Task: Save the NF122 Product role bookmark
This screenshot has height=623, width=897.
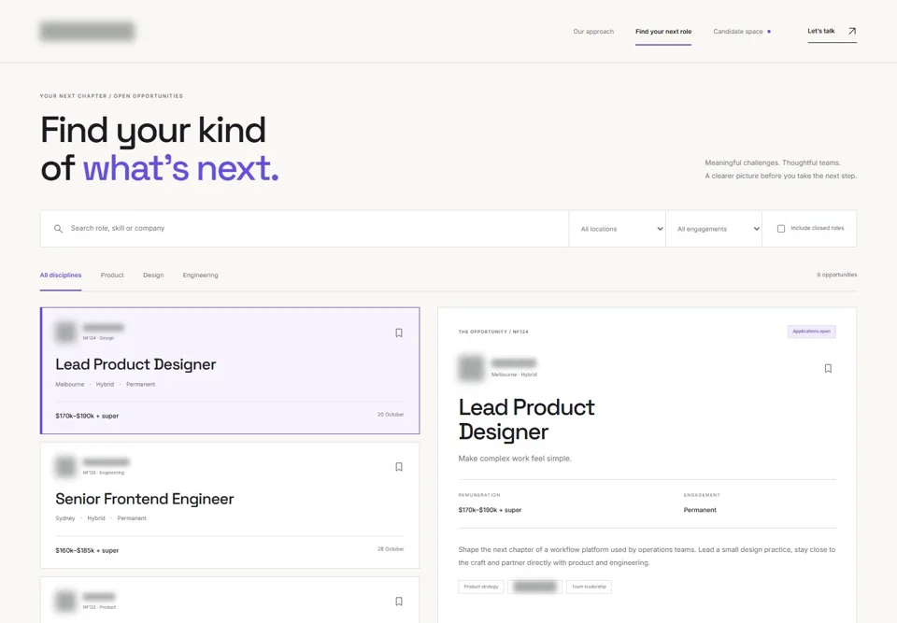Action: point(399,602)
